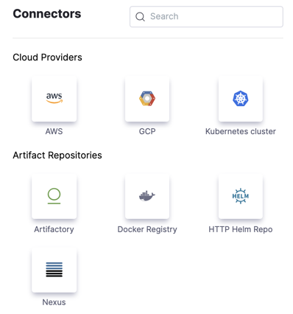Screen dimensions: 293x314
Task: Click the magnifying glass search icon
Action: point(140,17)
